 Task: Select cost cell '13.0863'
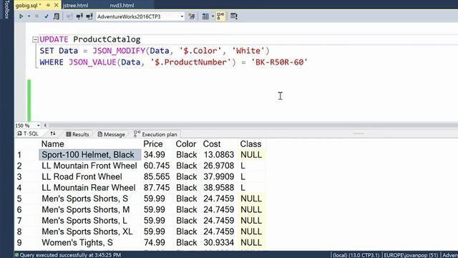tap(219, 155)
